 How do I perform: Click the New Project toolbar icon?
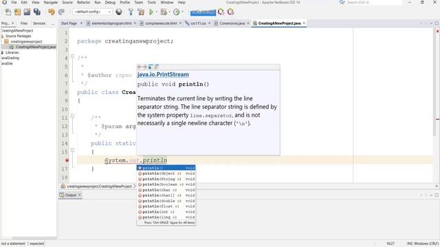tap(17, 12)
